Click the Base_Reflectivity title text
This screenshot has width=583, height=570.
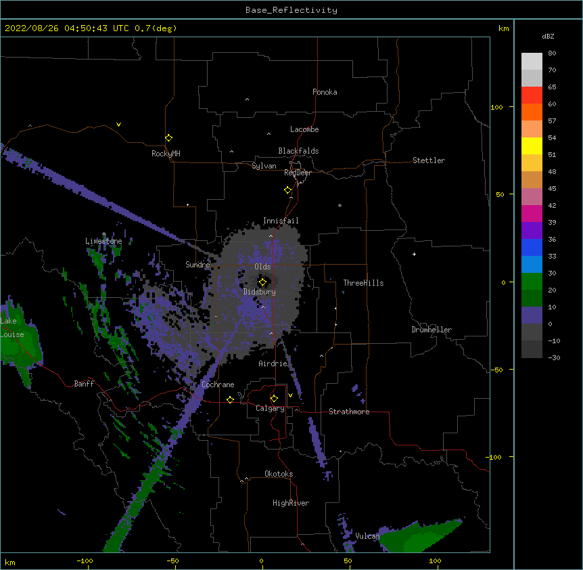[x=291, y=10]
